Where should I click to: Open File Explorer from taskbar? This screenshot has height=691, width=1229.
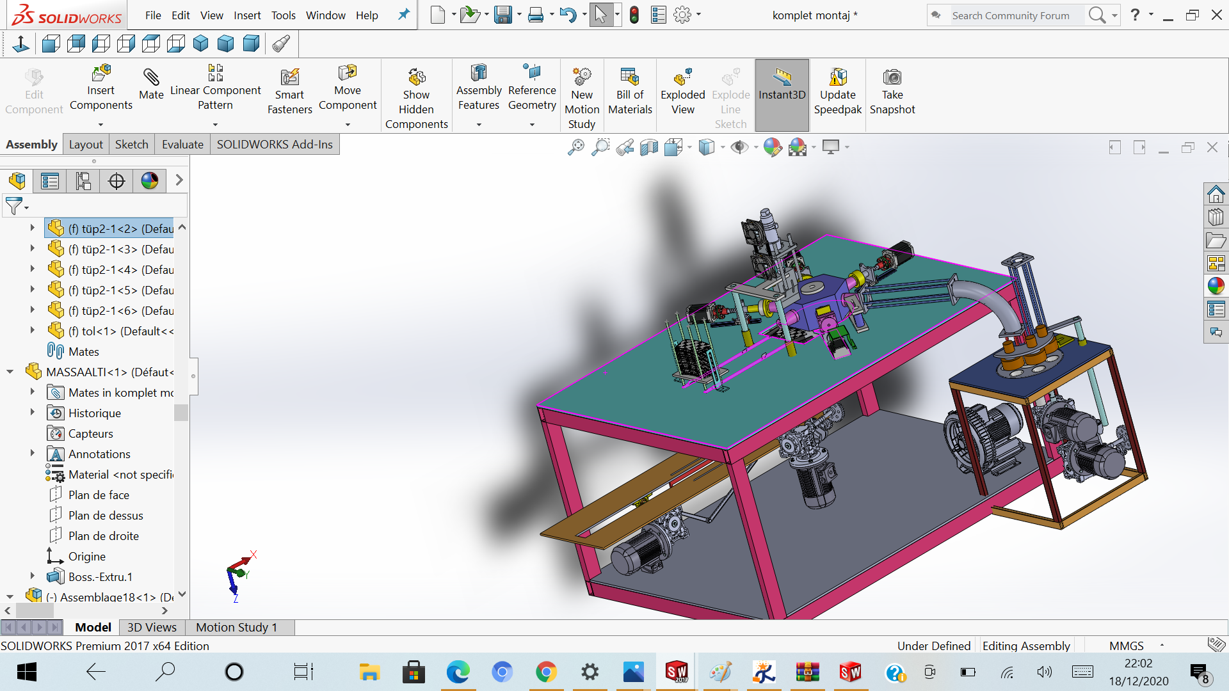(x=369, y=672)
